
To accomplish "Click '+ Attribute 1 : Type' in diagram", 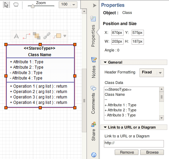I will point(26,62).
